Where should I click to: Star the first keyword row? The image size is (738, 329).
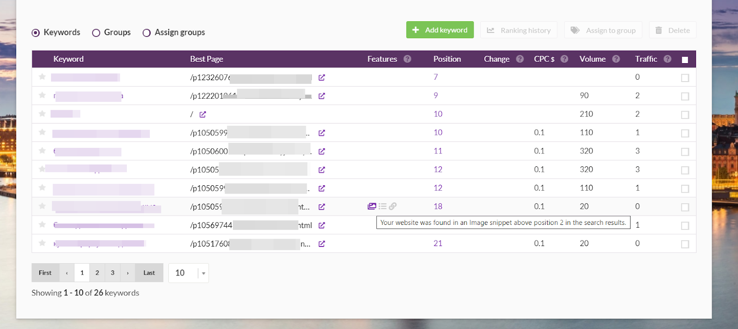click(x=42, y=77)
